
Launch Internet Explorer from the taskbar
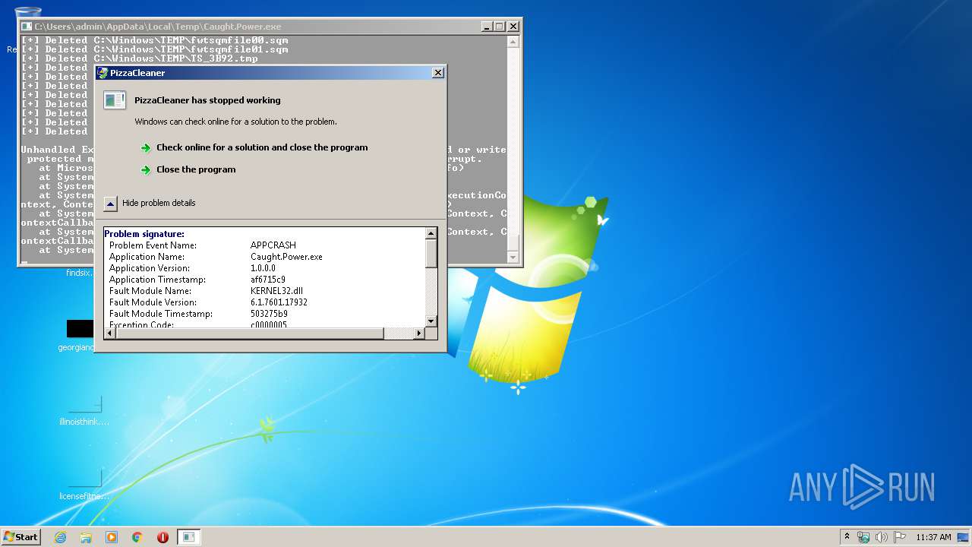60,537
